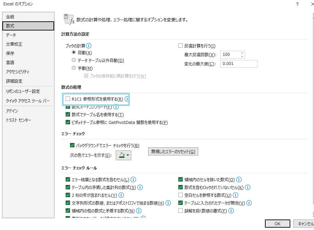Click the info icon beside 誤解を招く数値の書式

tap(231, 211)
